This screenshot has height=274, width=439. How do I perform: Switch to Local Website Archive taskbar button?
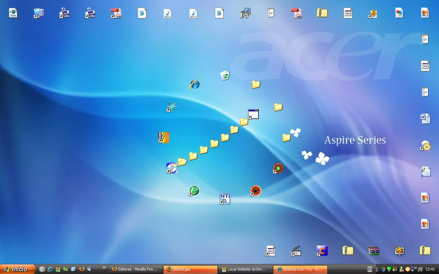point(245,270)
